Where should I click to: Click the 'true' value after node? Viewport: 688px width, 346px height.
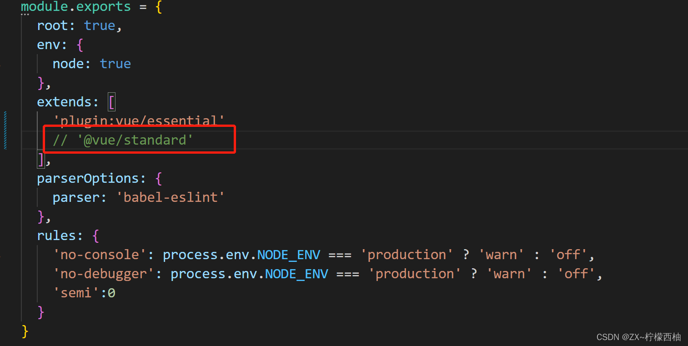pyautogui.click(x=116, y=64)
